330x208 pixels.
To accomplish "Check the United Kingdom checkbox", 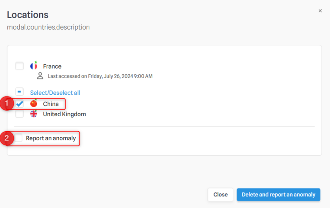I will click(x=19, y=114).
